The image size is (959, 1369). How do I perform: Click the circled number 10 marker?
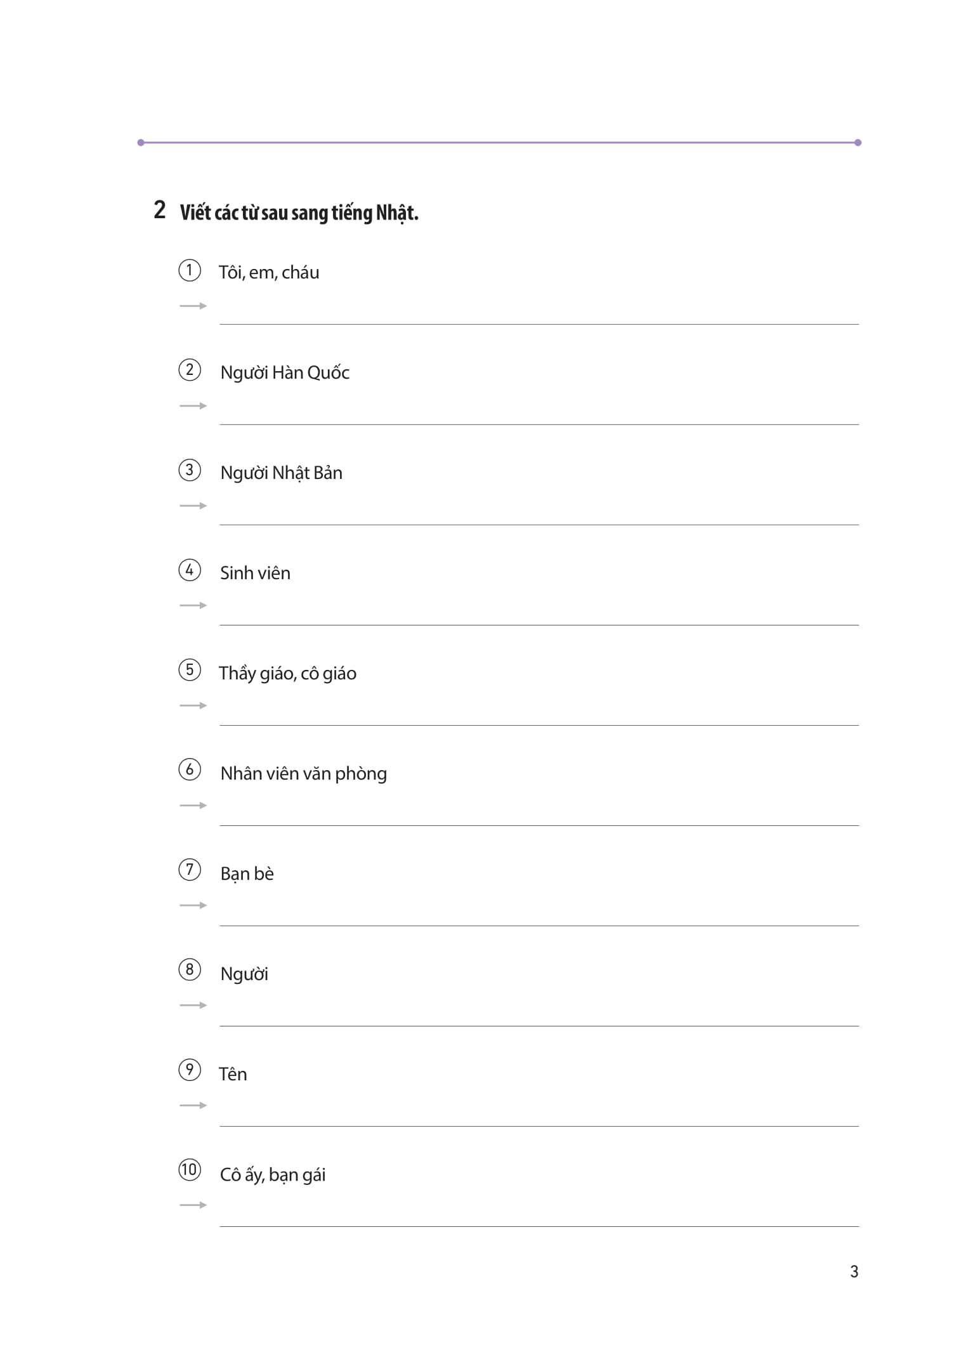point(189,1170)
